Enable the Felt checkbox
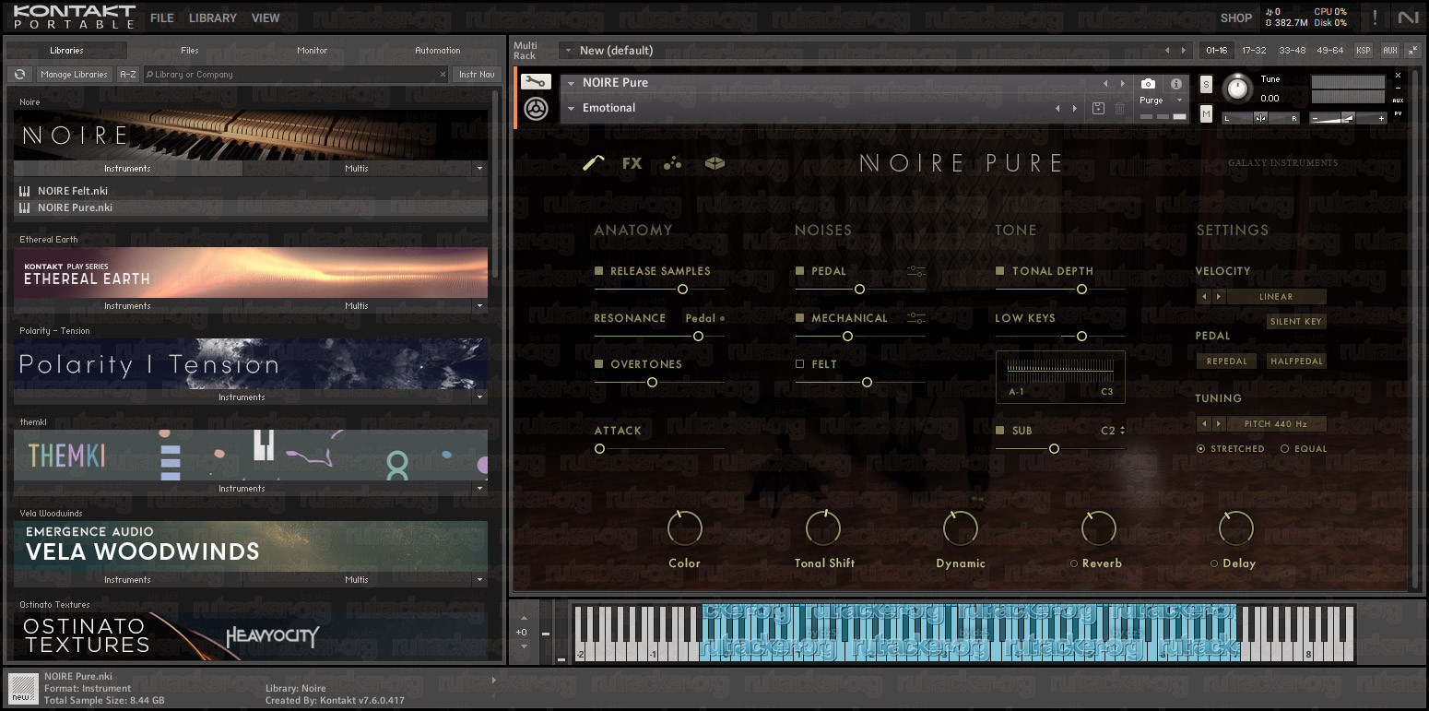 [x=800, y=364]
